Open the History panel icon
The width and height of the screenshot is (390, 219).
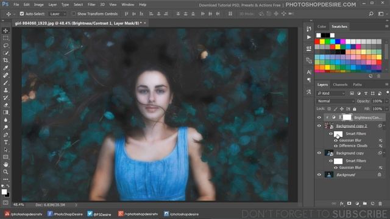[309, 29]
